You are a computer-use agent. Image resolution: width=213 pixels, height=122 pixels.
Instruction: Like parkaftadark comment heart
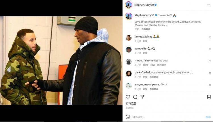click(x=210, y=73)
